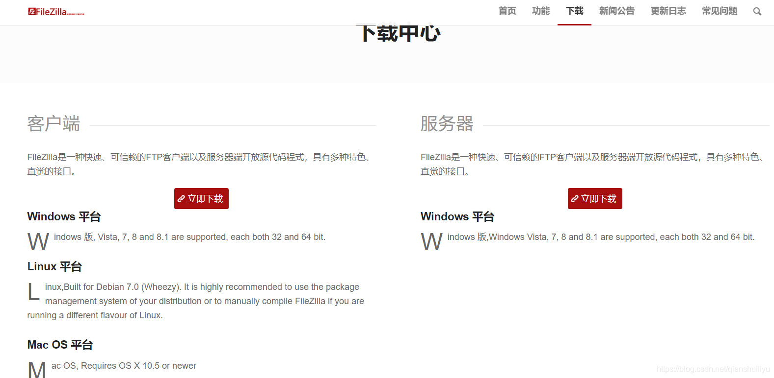Image resolution: width=774 pixels, height=378 pixels.
Task: Open the 常见问题 page link
Action: click(719, 11)
